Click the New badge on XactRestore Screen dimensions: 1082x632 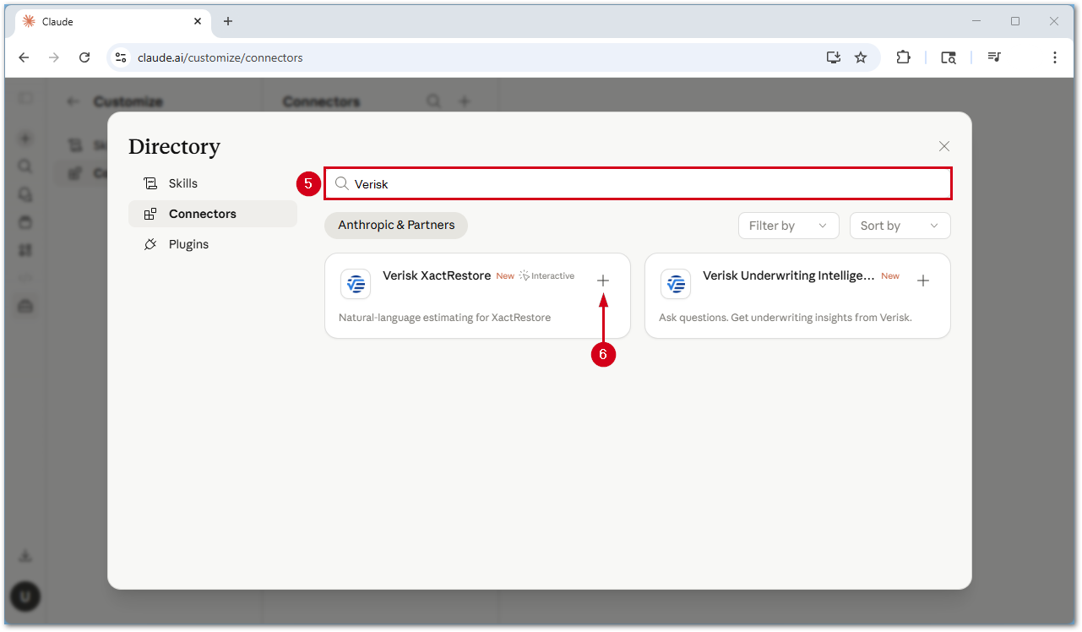coord(505,276)
